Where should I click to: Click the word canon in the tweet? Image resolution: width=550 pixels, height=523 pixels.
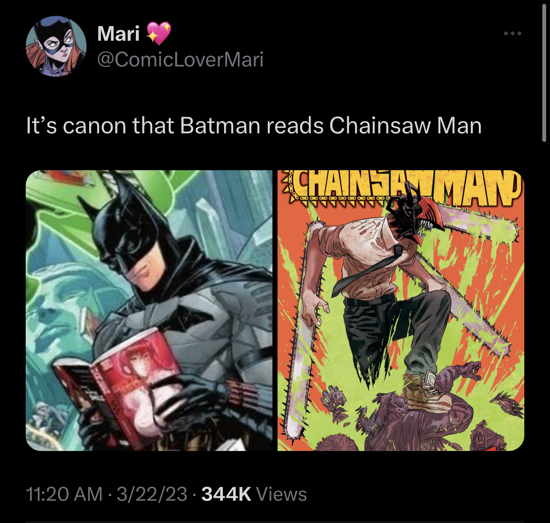[x=95, y=126]
